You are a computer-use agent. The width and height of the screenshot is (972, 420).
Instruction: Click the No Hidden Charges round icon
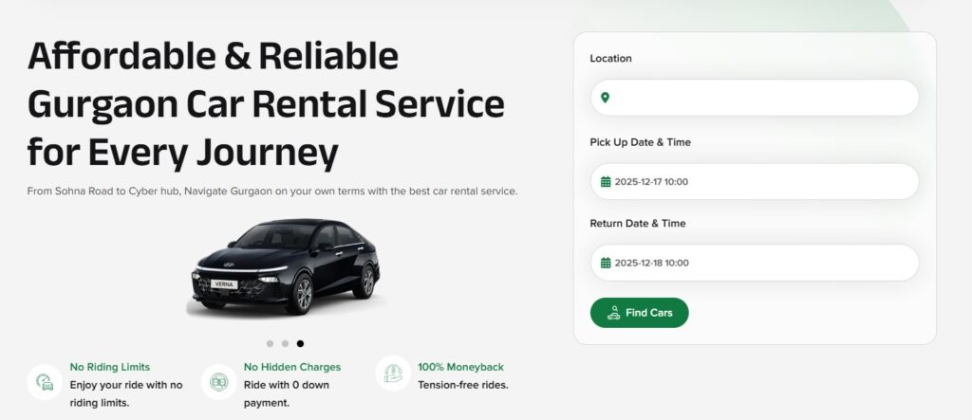(219, 382)
